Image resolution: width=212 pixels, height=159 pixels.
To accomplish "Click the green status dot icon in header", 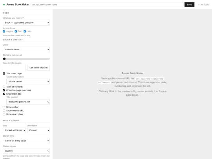I will 4,5.
